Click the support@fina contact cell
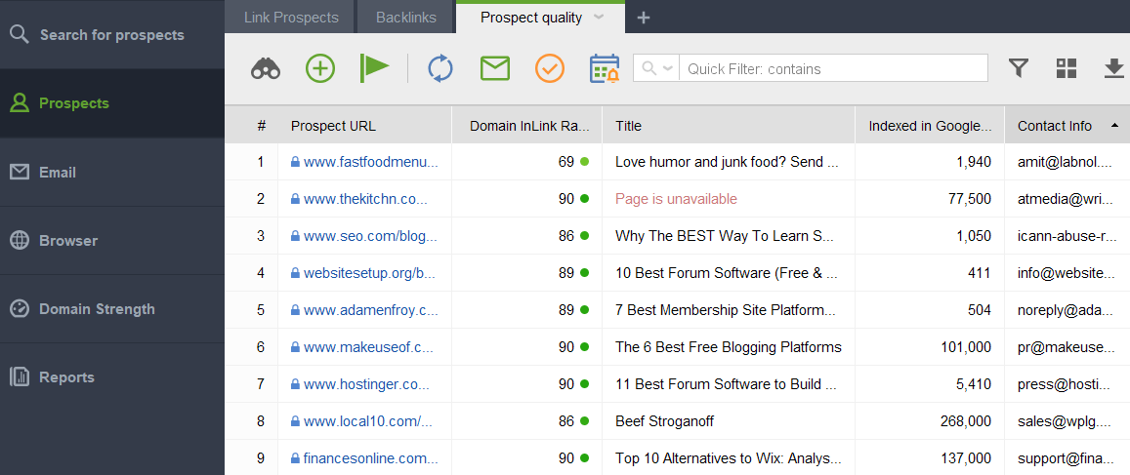The width and height of the screenshot is (1130, 475). [1067, 457]
